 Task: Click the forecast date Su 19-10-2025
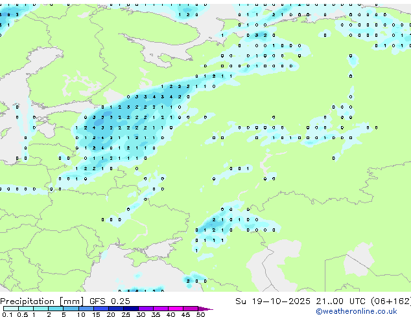tap(273, 301)
